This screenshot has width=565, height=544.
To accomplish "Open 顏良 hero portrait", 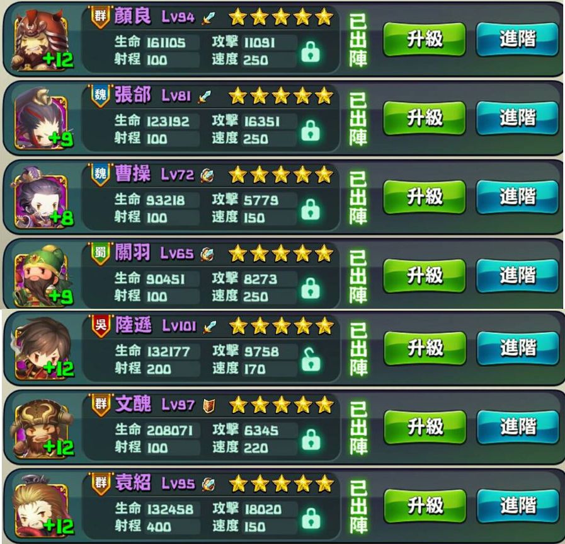I will coord(41,41).
